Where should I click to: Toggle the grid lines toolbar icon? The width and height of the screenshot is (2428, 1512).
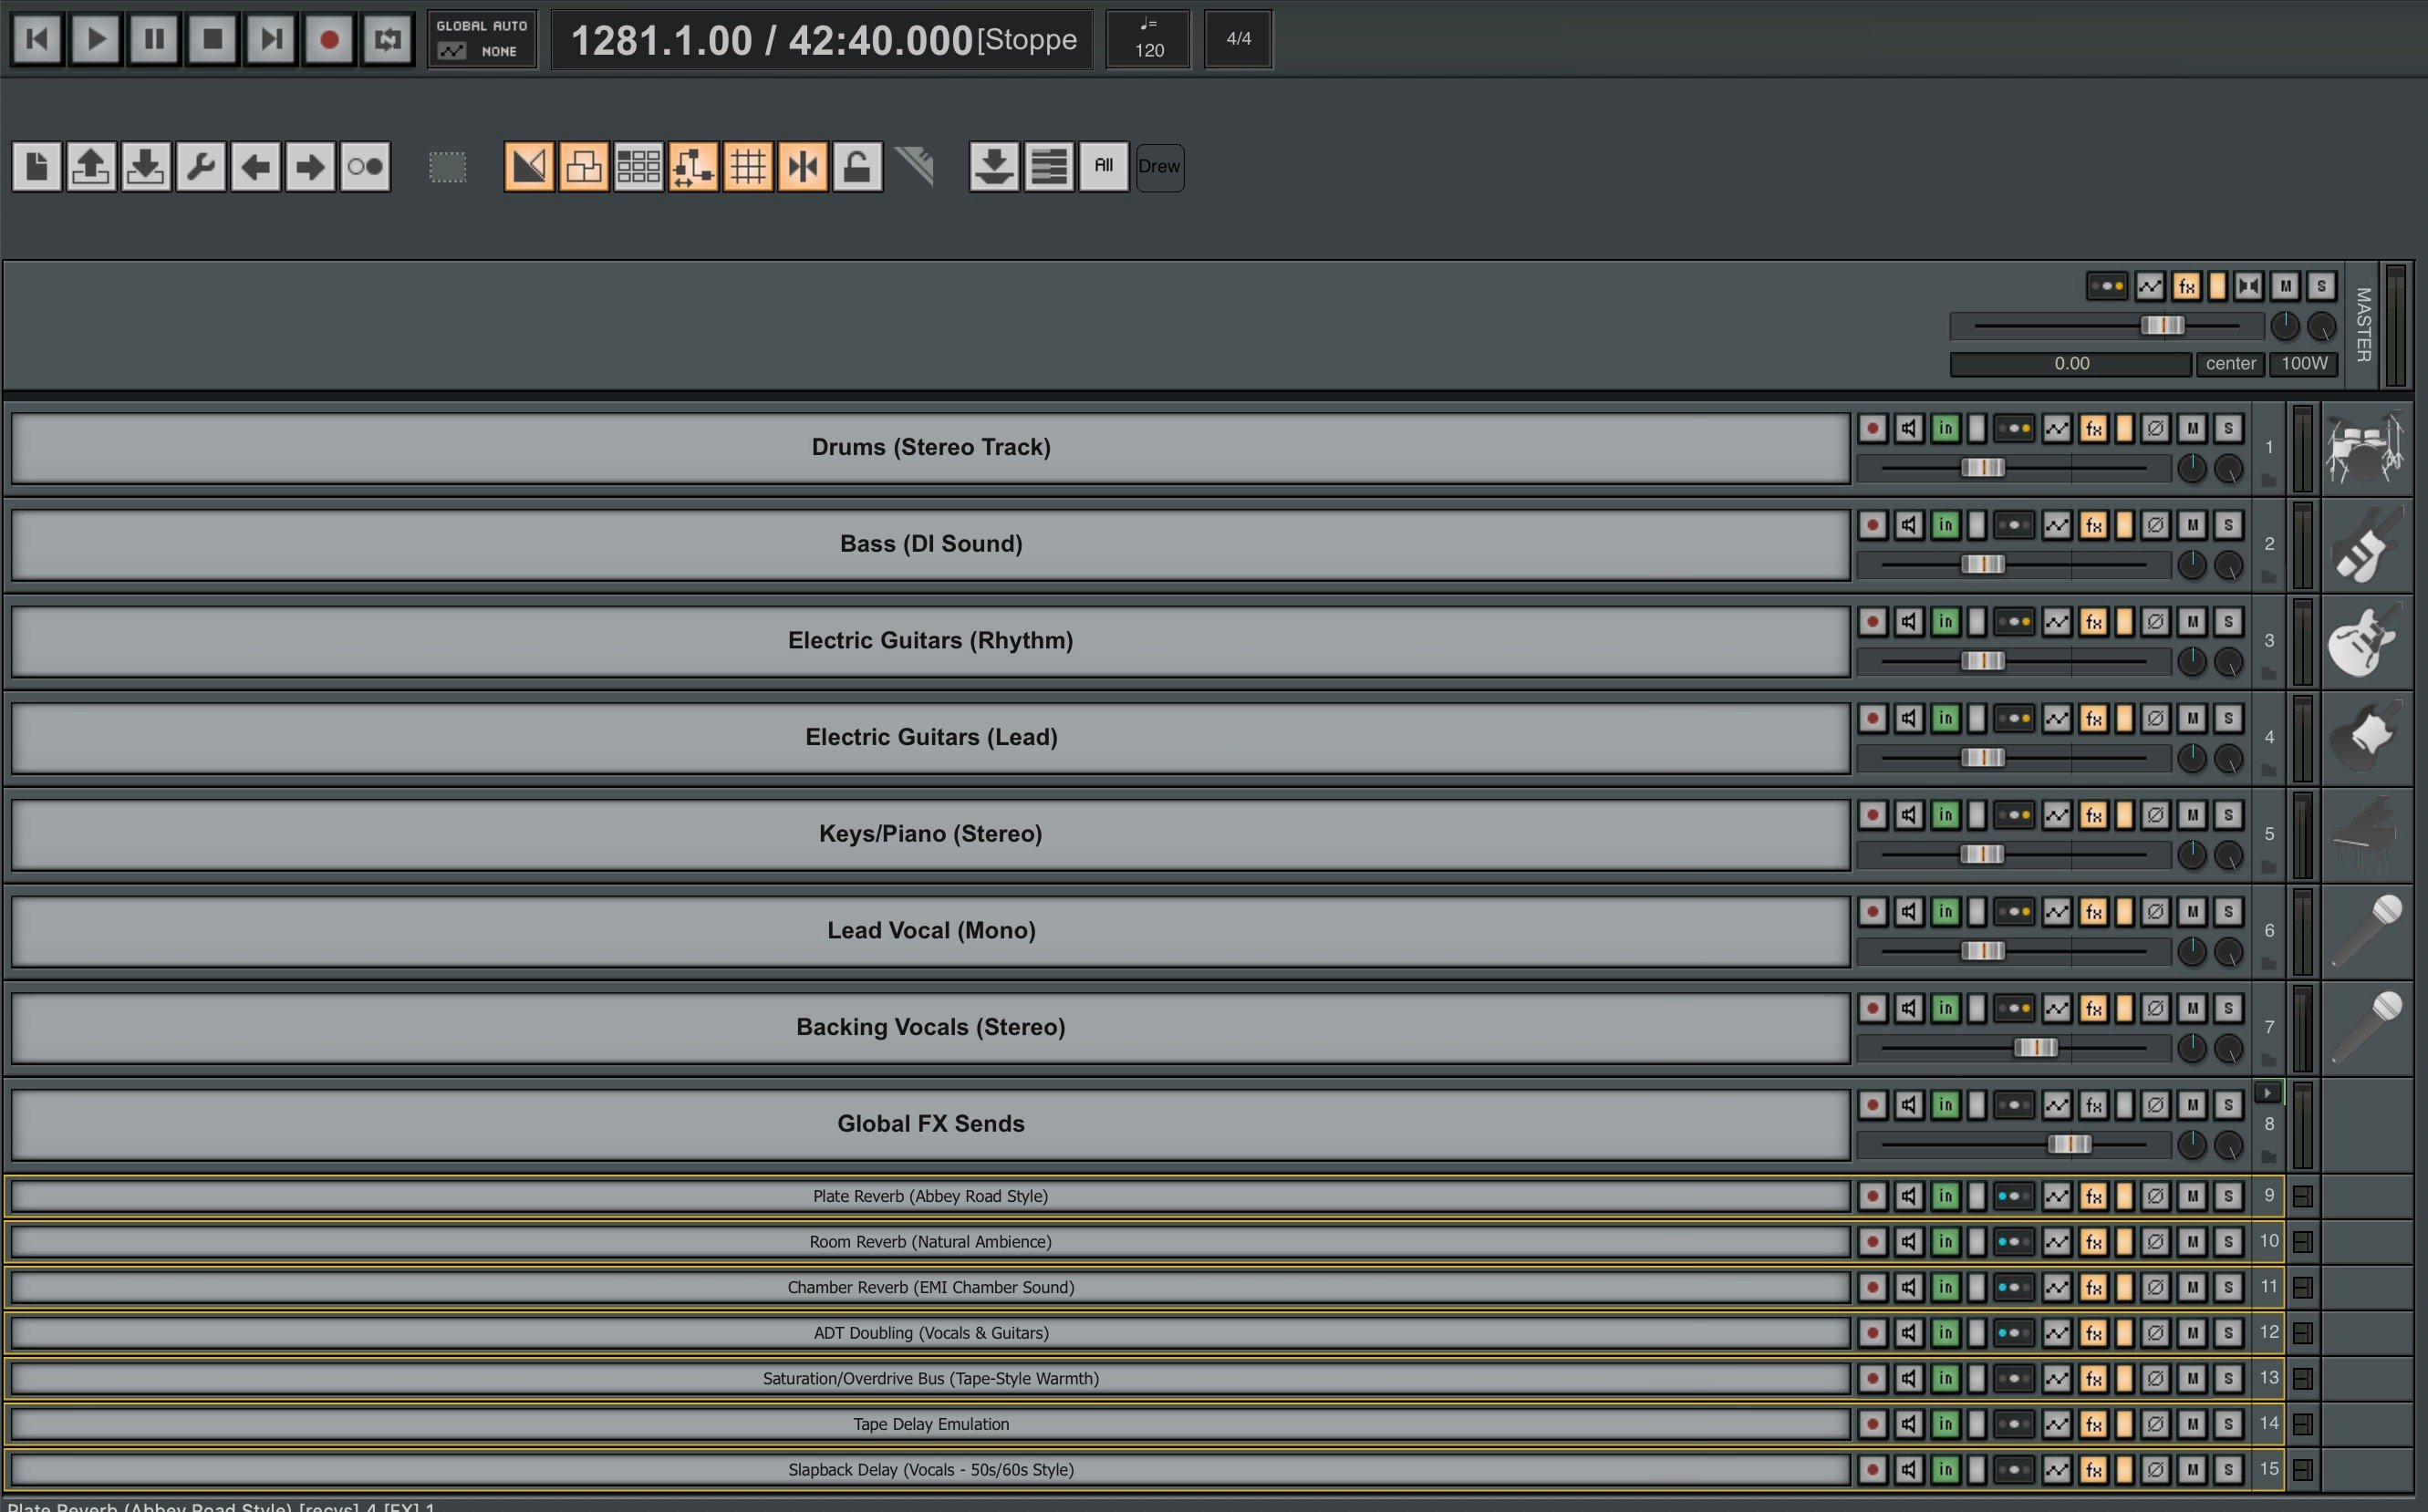748,166
